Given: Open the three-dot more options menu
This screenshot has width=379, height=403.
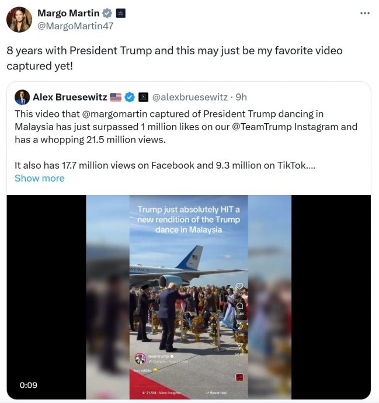Looking at the screenshot, I should (x=364, y=13).
